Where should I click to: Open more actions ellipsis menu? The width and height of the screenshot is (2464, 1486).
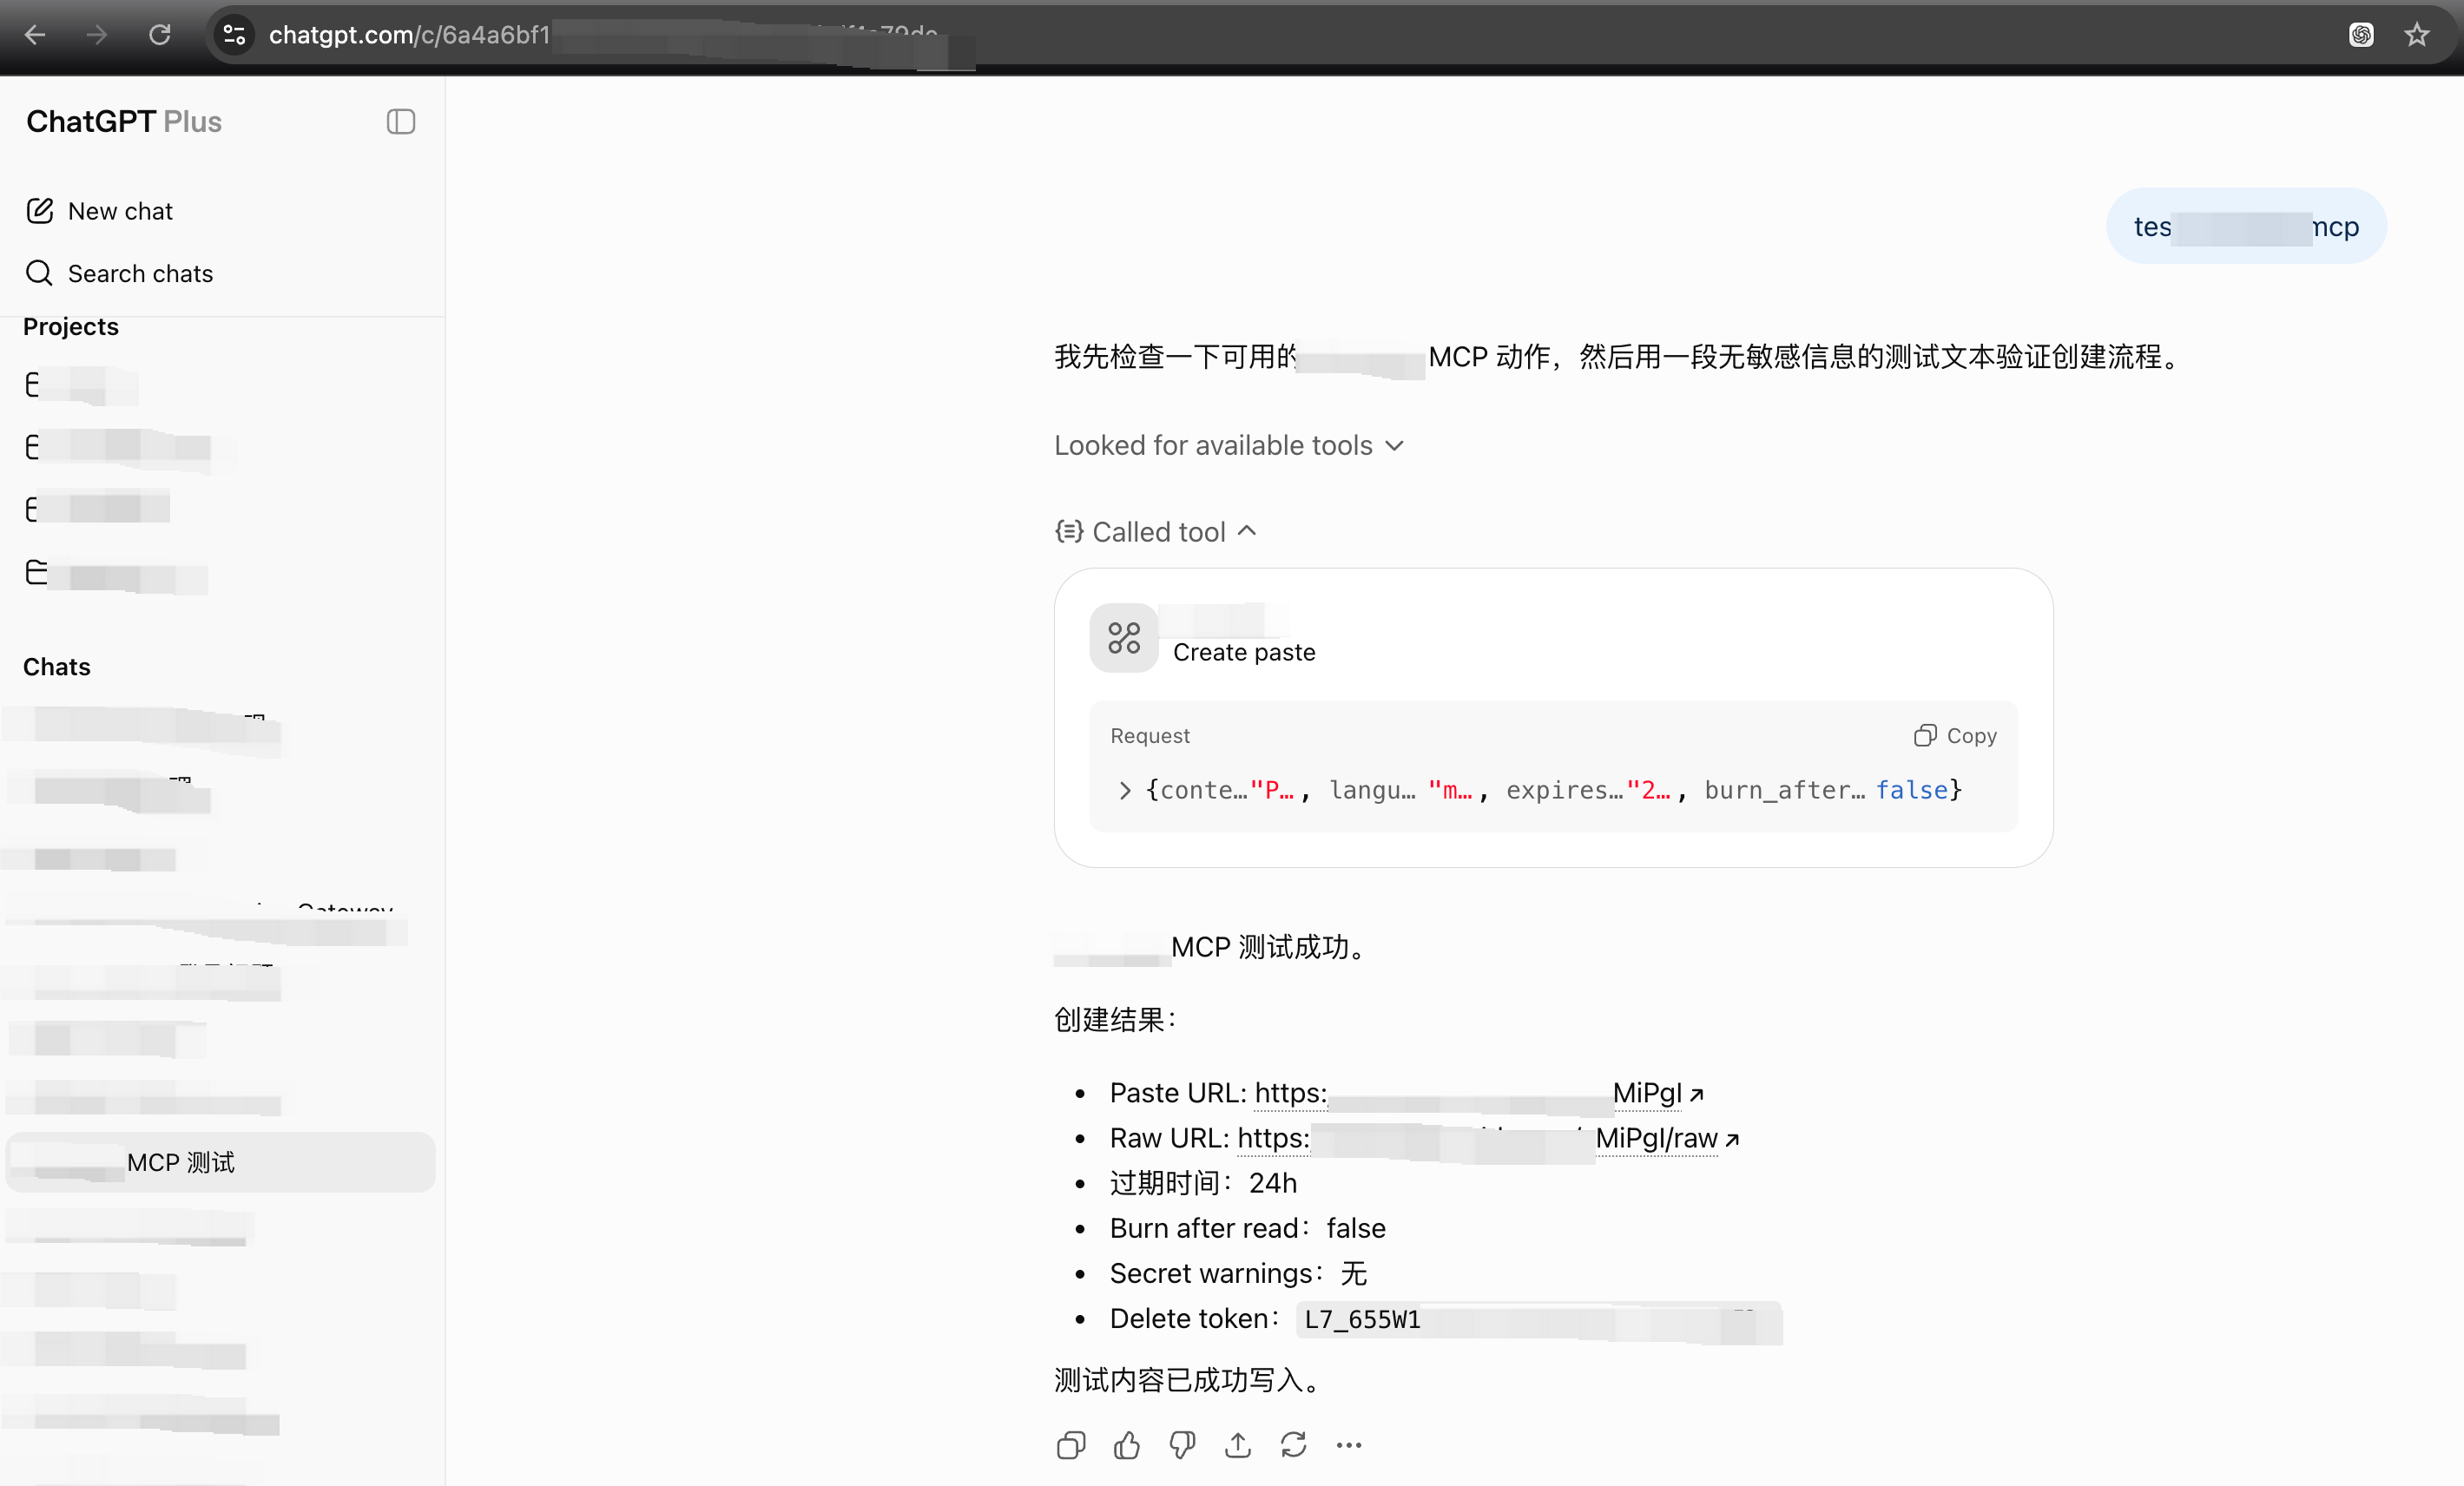[1349, 1445]
